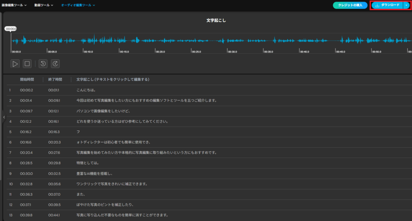Click the ダウンロード button

387,5
